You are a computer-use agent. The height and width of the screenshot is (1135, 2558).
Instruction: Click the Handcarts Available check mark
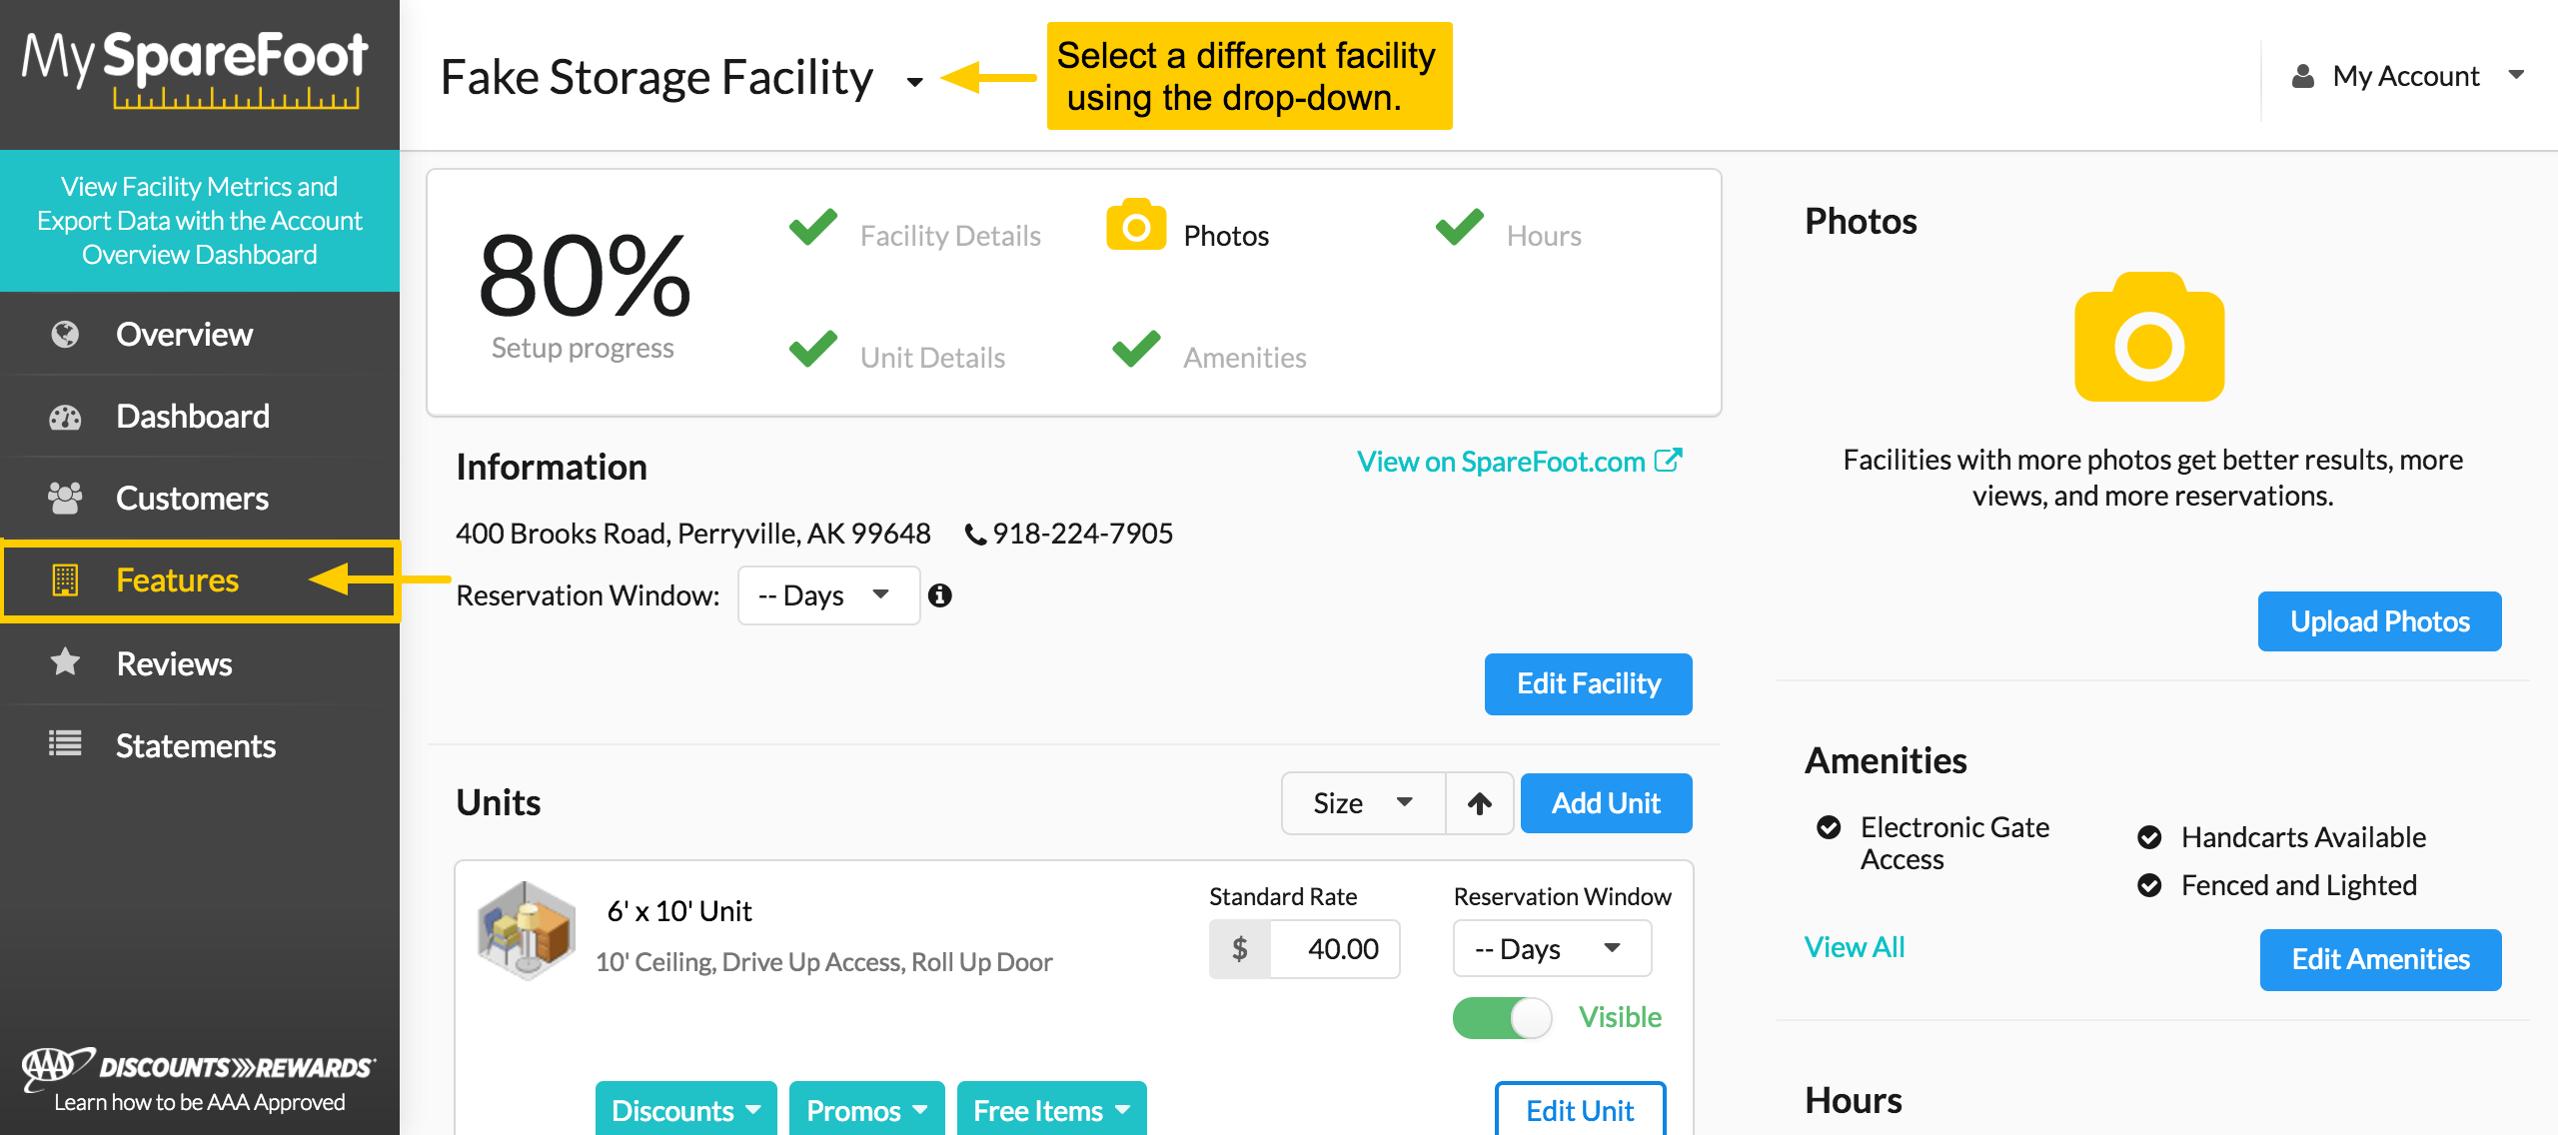coord(2149,837)
